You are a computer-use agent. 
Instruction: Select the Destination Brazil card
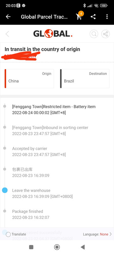pyautogui.click(x=85, y=78)
